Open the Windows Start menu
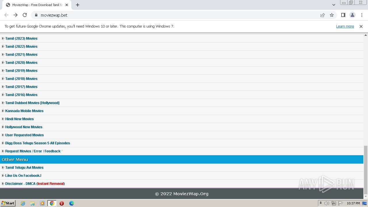This screenshot has height=207, width=368. (x=8, y=203)
